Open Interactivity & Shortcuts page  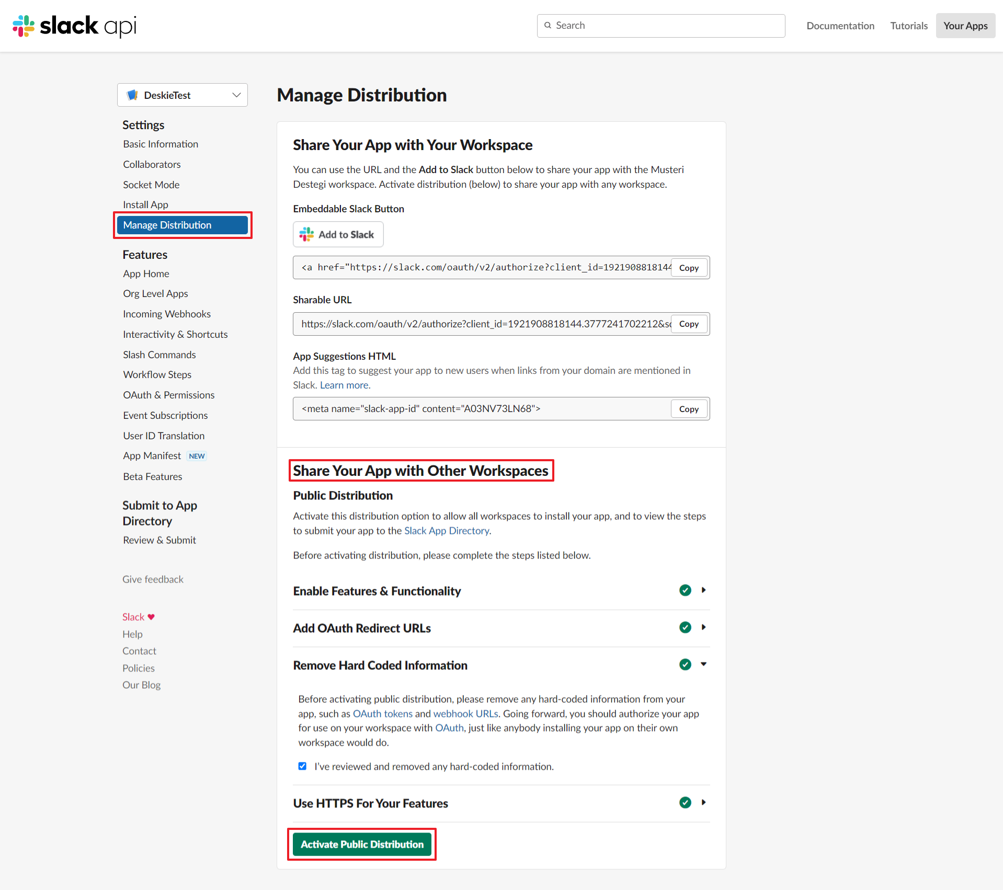175,334
